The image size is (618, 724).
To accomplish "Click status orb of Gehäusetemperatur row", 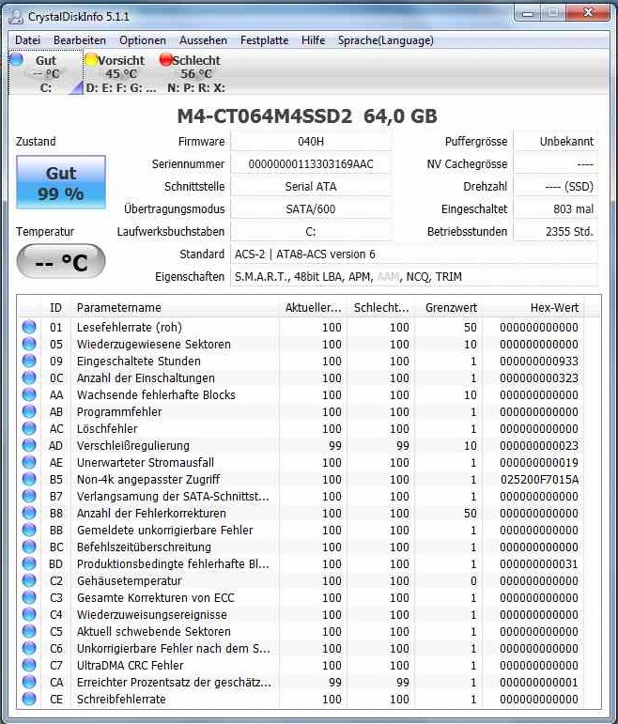I will [x=29, y=580].
